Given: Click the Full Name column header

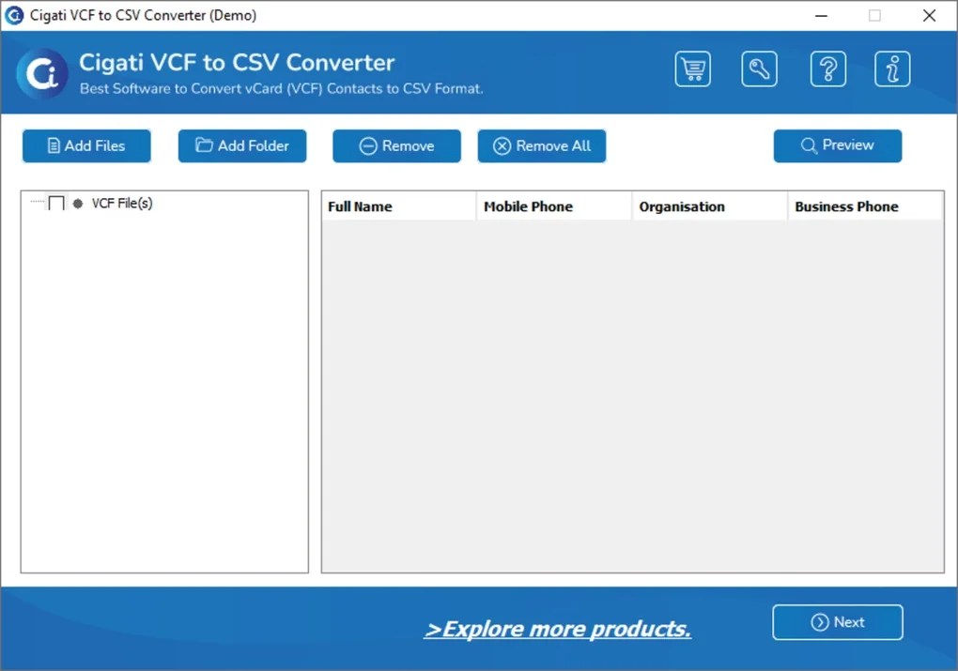Looking at the screenshot, I should pos(398,206).
